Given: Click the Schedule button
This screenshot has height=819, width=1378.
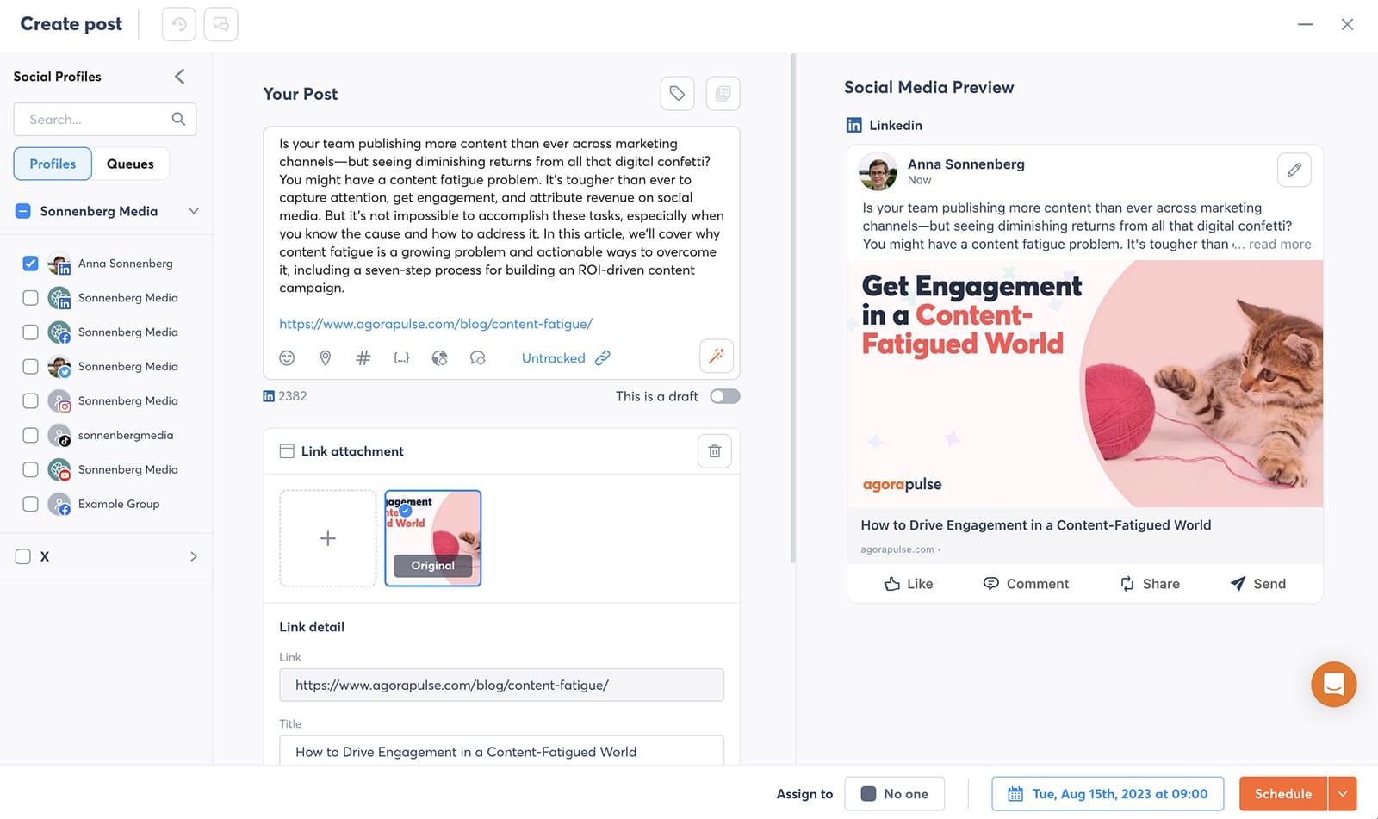Looking at the screenshot, I should tap(1283, 794).
